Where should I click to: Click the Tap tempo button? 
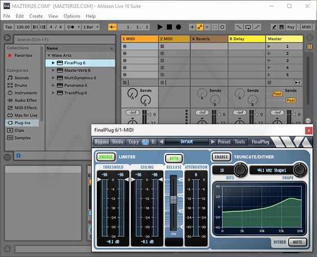coord(9,27)
